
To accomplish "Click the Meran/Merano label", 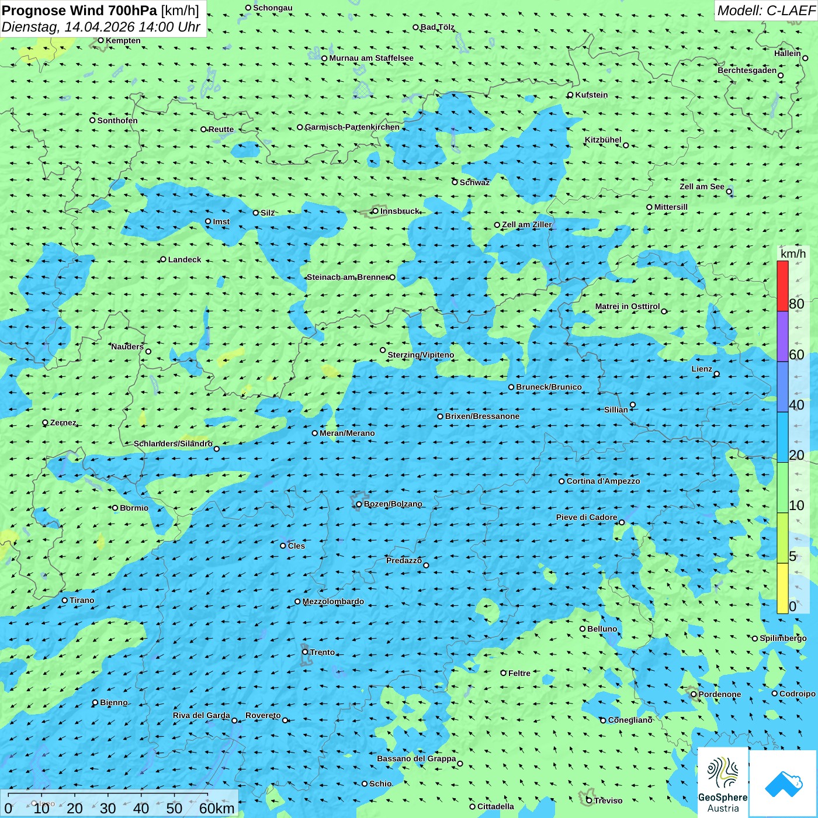I will pos(347,434).
